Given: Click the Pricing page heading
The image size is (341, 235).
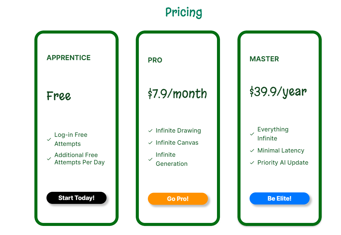Looking at the screenshot, I should coord(183,12).
